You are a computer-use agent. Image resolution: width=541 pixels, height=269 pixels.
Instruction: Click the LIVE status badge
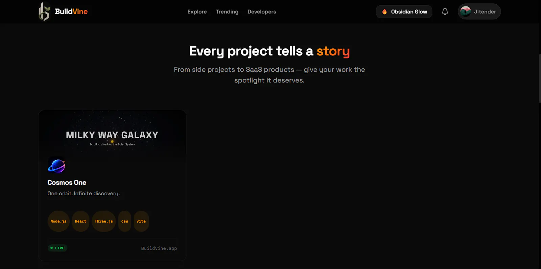(57, 248)
